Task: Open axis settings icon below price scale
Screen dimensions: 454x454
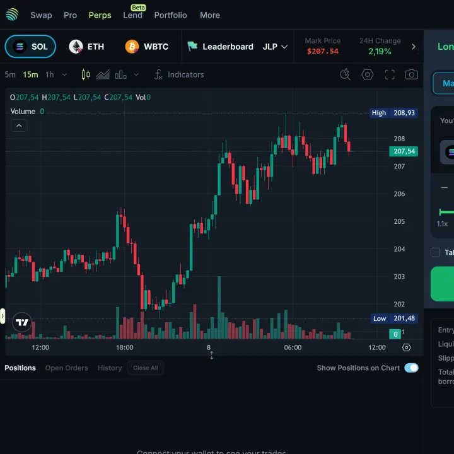Action: coord(406,347)
